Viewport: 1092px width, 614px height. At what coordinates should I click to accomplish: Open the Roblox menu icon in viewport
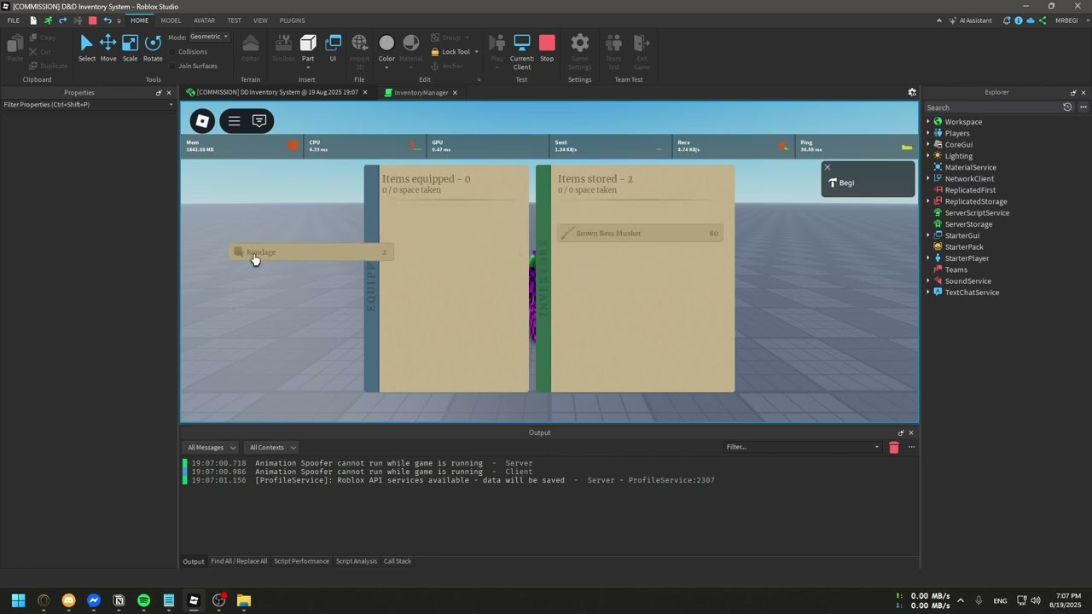[202, 121]
